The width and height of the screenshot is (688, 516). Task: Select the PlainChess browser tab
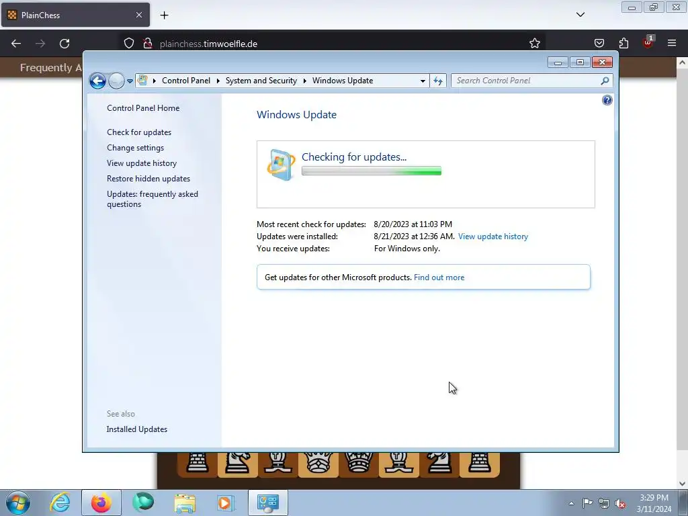pyautogui.click(x=75, y=15)
